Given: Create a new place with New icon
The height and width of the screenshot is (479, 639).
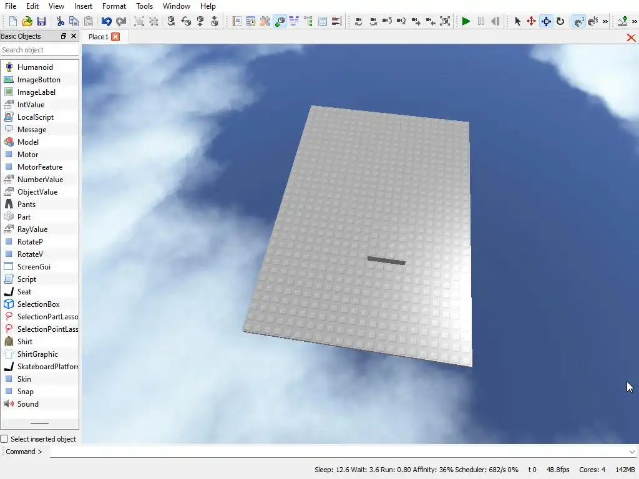Looking at the screenshot, I should (12, 21).
